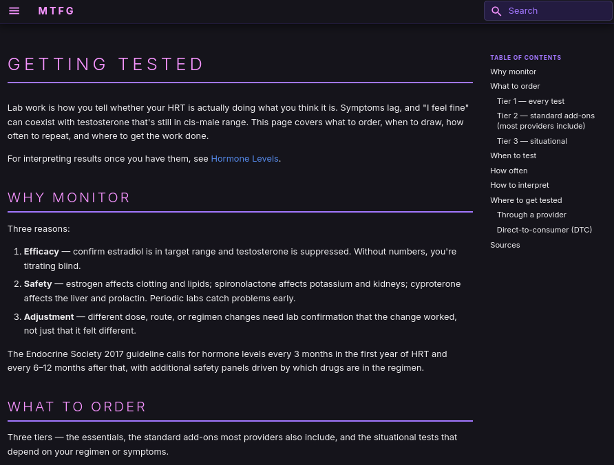Screen dimensions: 614x465
Task: Go to How often section
Action: tap(509, 171)
